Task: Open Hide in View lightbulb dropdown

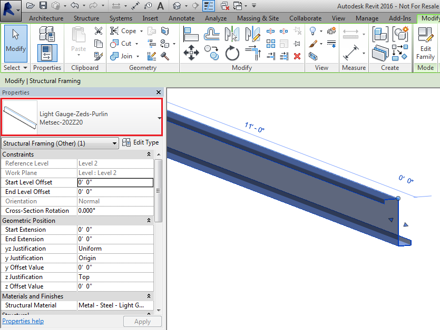Action: click(x=321, y=31)
